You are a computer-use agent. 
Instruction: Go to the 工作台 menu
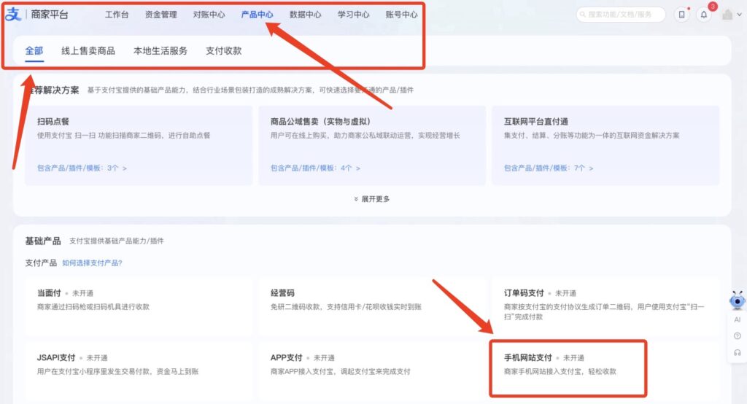[117, 15]
